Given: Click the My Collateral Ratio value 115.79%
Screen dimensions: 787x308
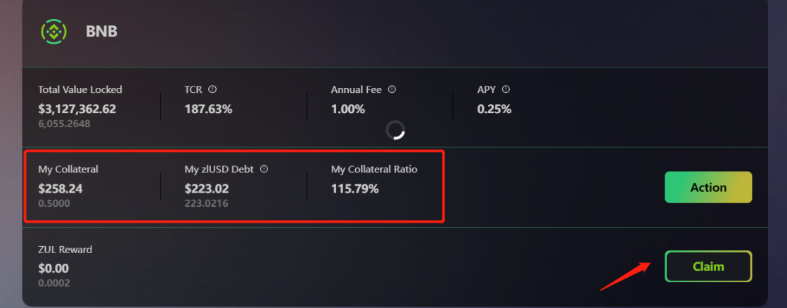Looking at the screenshot, I should (x=354, y=188).
